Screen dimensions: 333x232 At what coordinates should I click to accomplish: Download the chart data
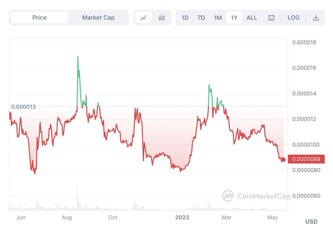316,18
